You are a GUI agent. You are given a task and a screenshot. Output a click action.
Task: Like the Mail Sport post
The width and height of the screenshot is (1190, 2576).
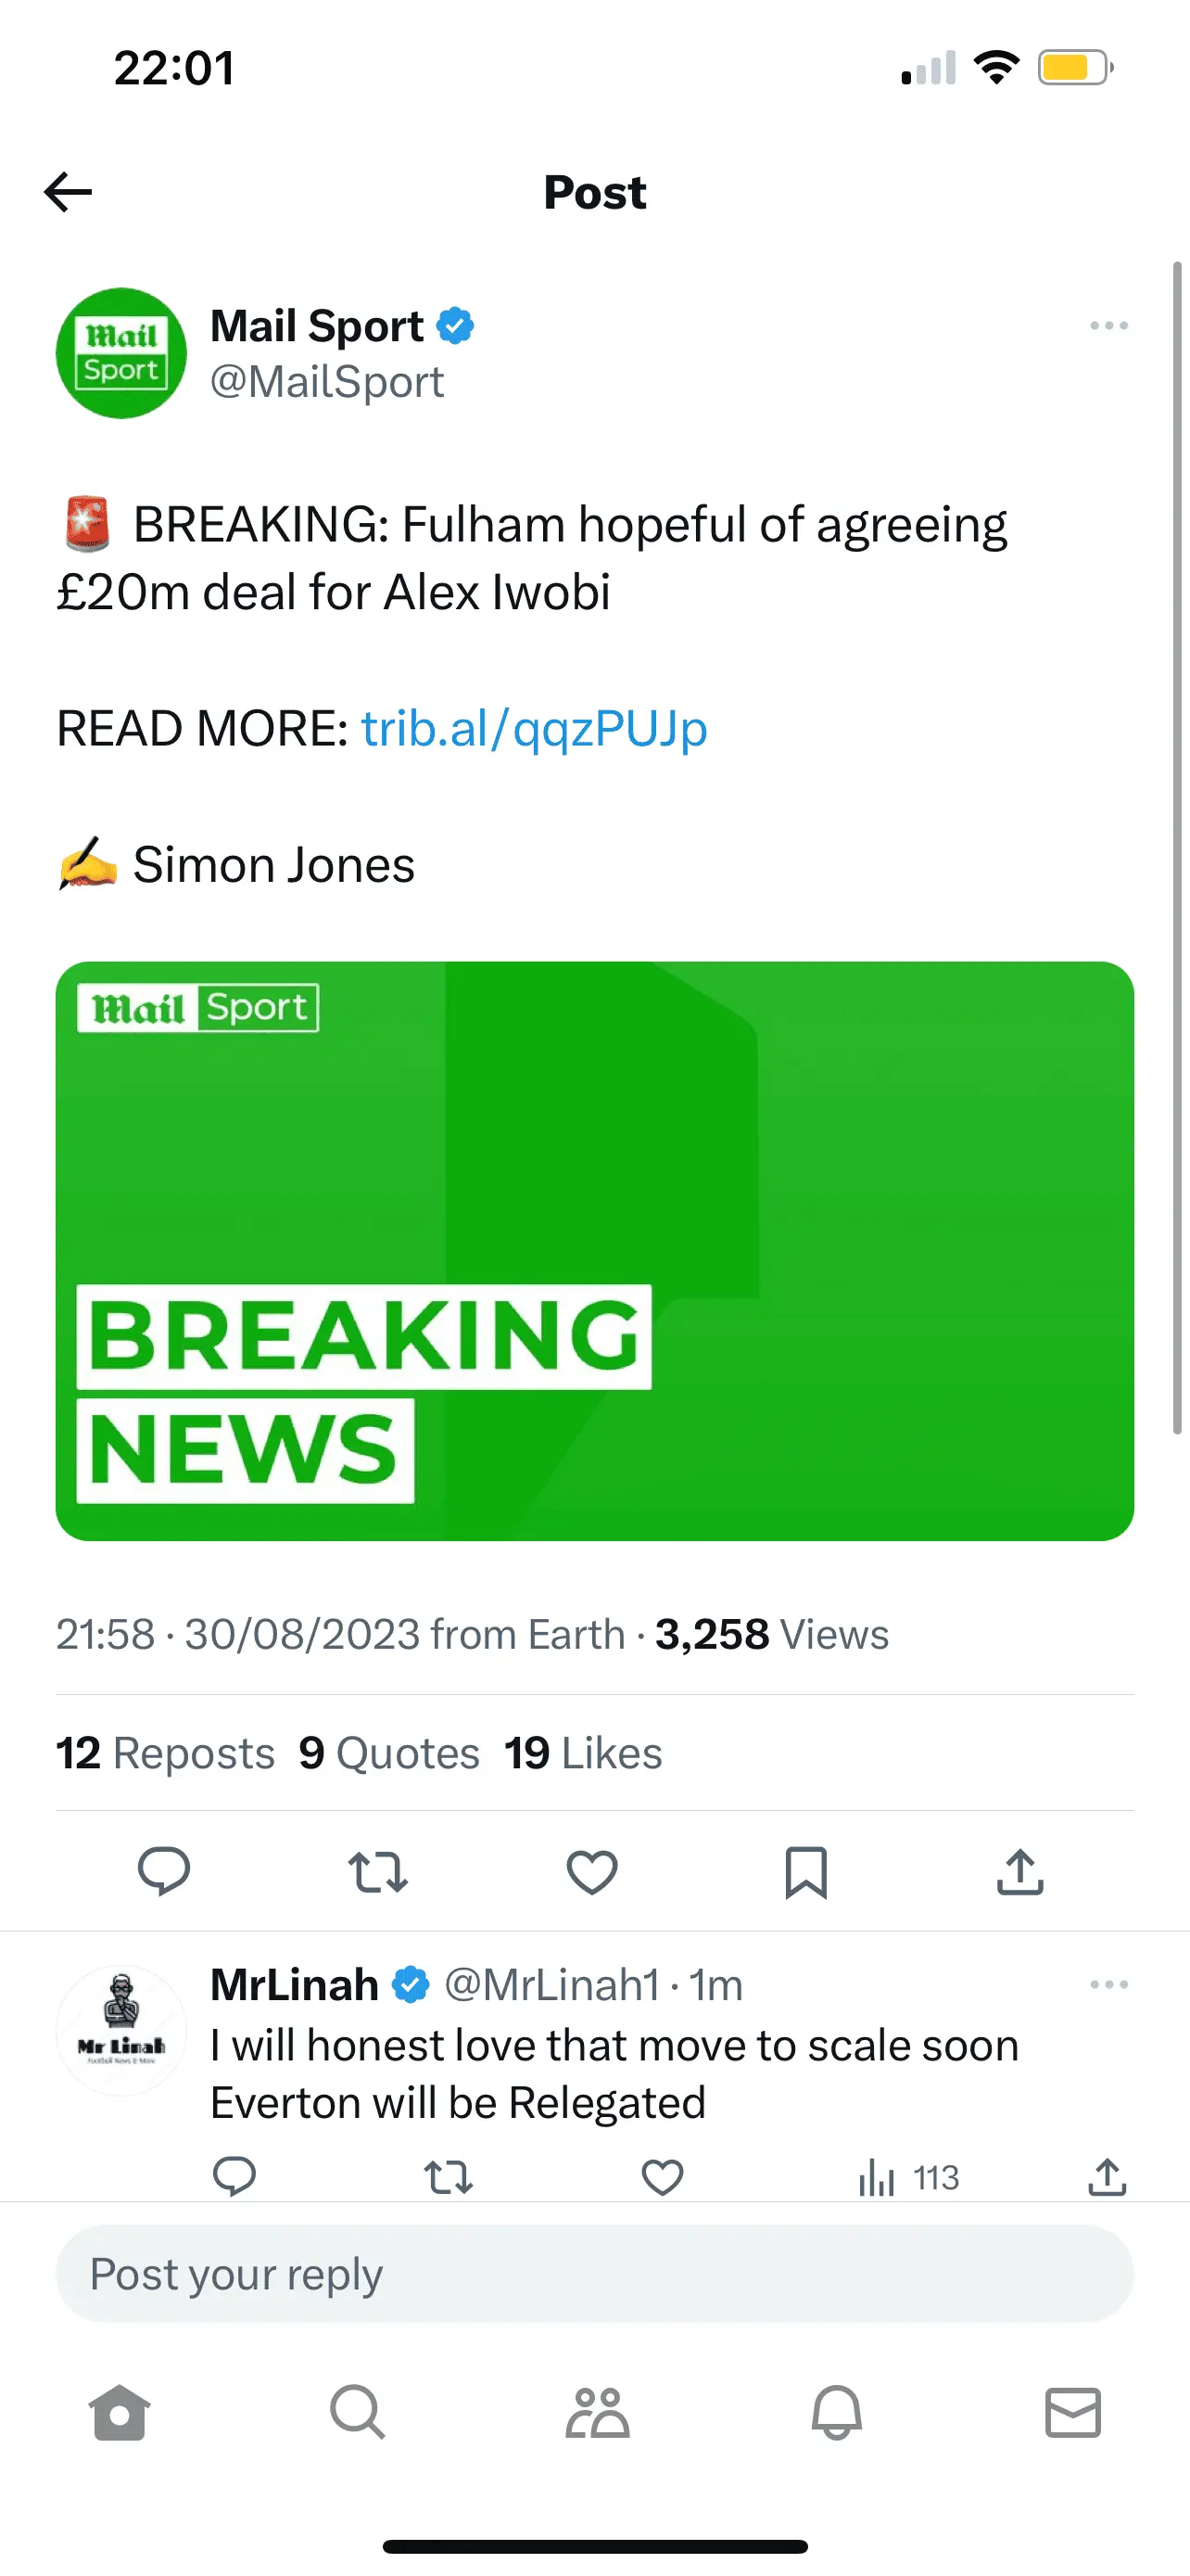(592, 1872)
